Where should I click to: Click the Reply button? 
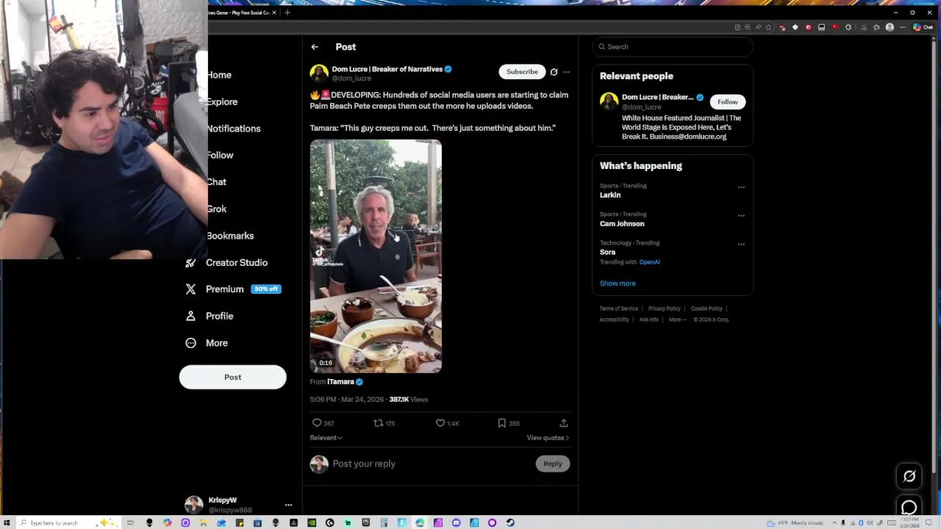(552, 464)
